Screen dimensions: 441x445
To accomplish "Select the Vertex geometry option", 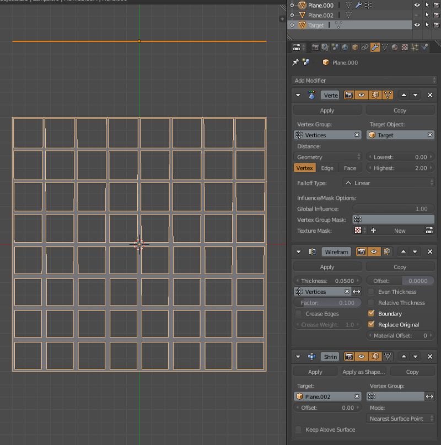I will tap(304, 168).
